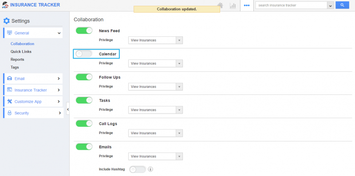Open the home icon in the top bar

[220, 5]
